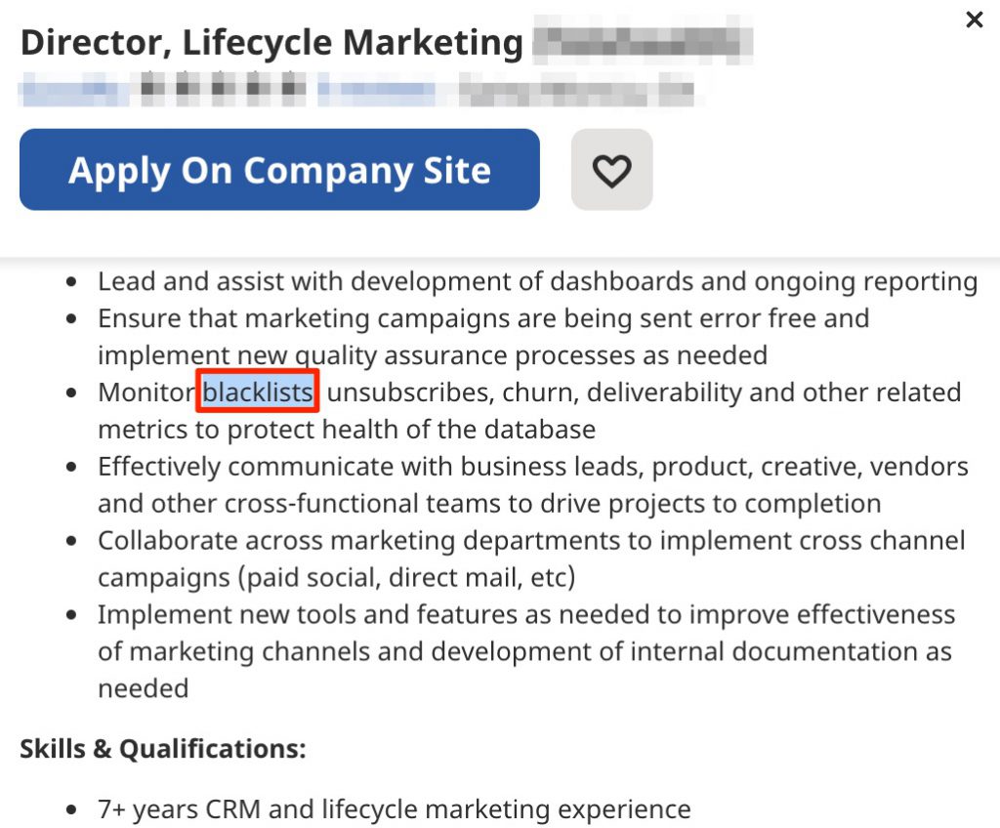Click the Collaborate across marketing departments line
Viewport: 1000px width, 828px height.
tap(531, 540)
